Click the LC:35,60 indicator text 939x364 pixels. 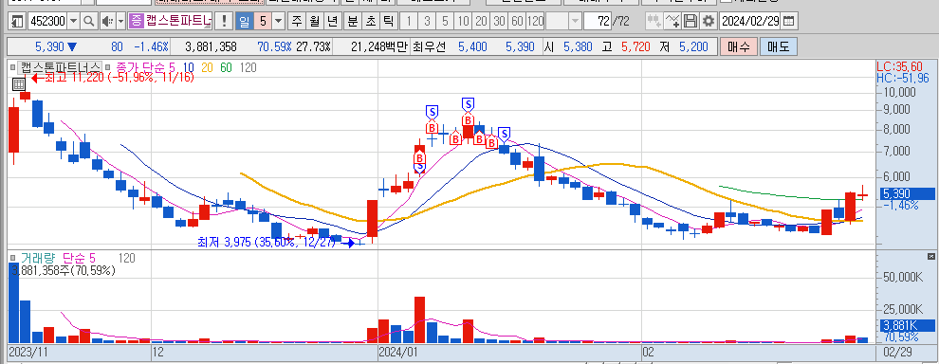click(899, 66)
